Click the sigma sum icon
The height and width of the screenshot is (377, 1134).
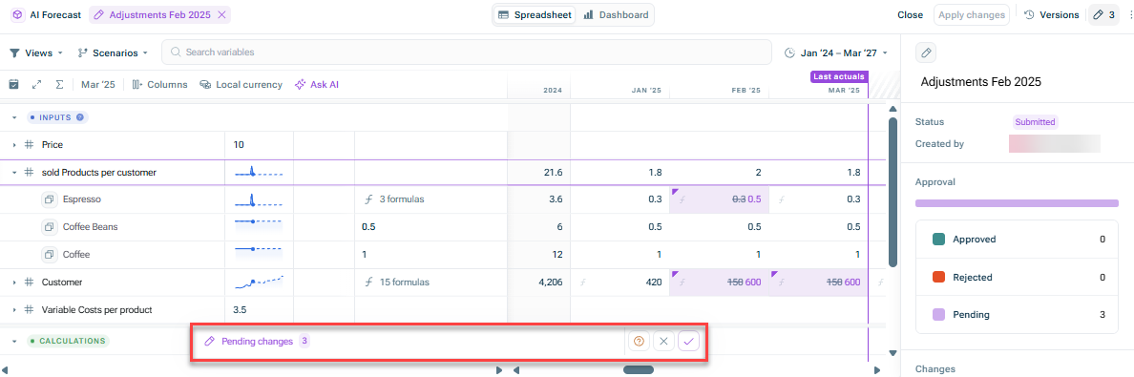click(59, 84)
